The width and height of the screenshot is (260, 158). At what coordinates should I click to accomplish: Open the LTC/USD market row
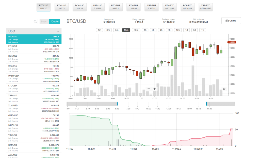(x=34, y=88)
